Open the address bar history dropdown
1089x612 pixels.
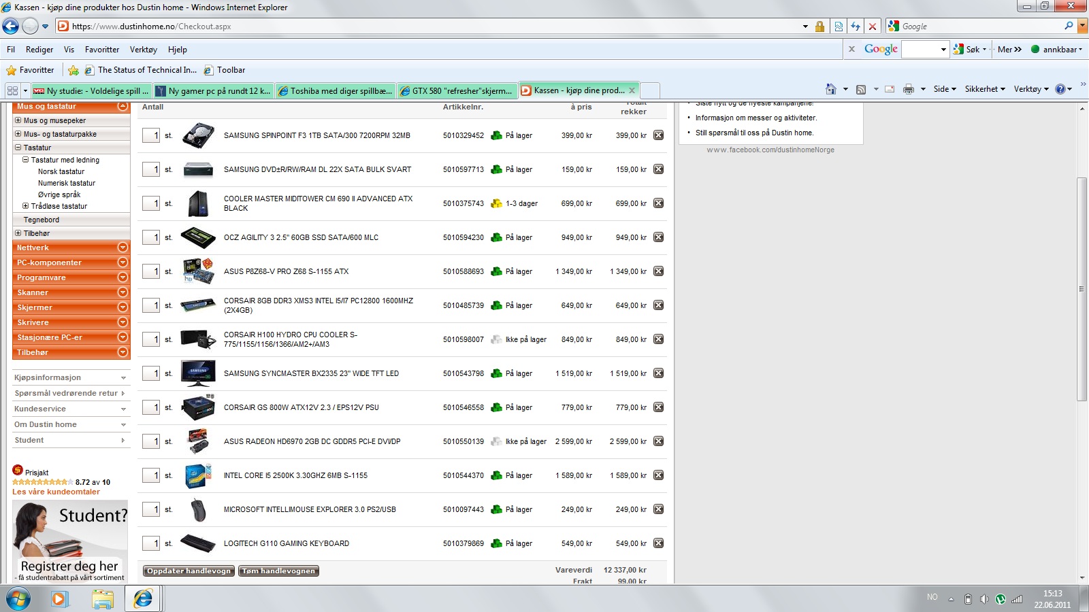click(806, 27)
